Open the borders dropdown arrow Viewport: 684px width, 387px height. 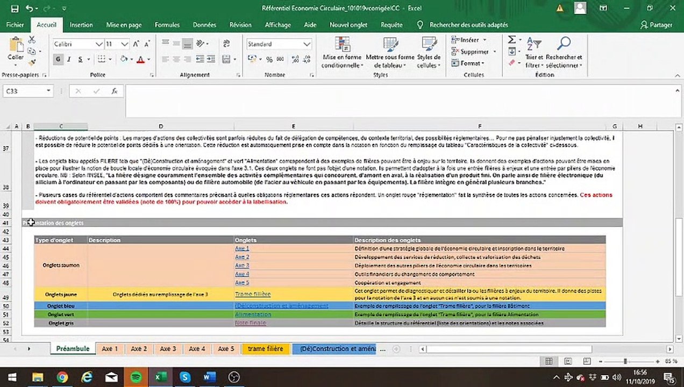tap(110, 59)
